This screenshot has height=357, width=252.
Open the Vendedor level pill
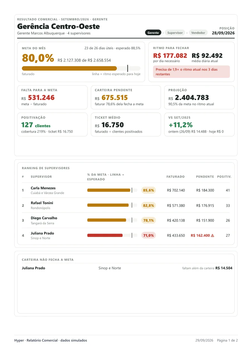point(198,33)
